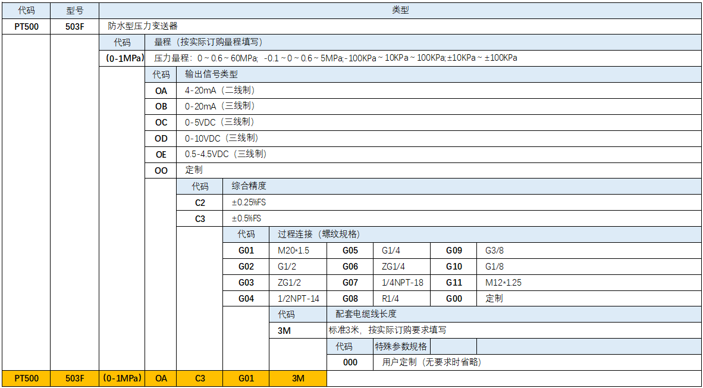Click the yellow-highlighted PT500 cell in bottom row

click(x=26, y=378)
